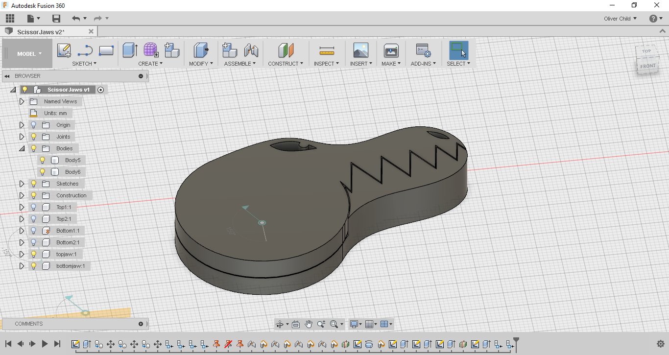Select the Units: mm tree item

click(55, 113)
